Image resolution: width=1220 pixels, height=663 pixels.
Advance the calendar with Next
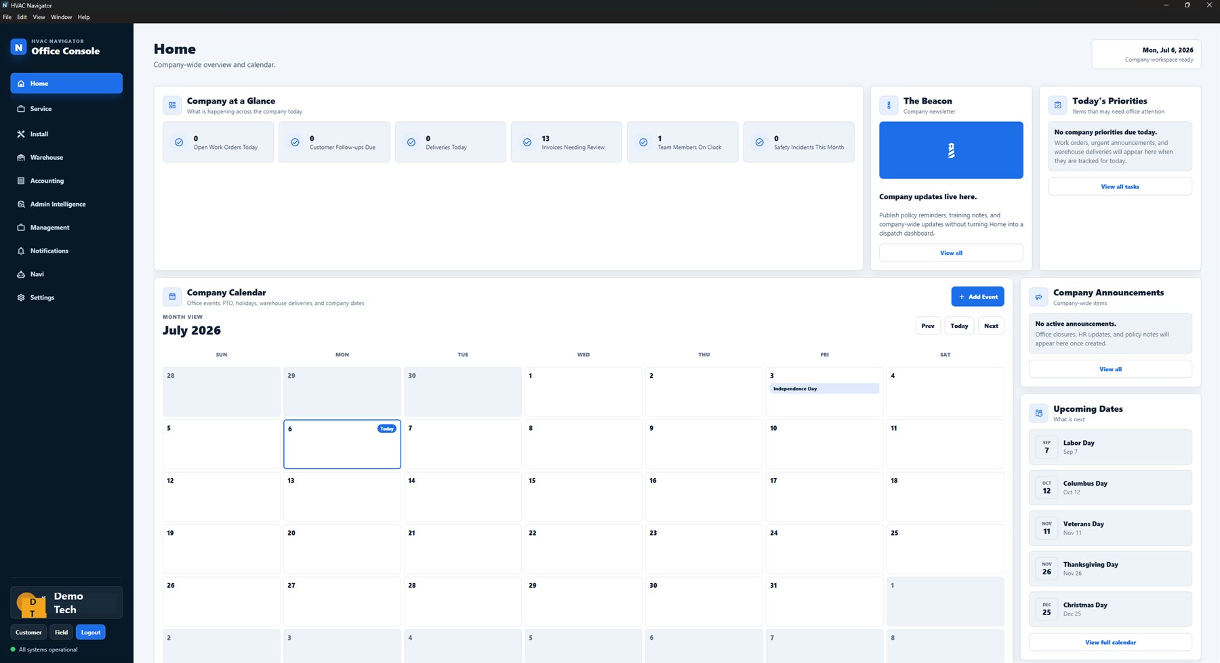point(991,326)
